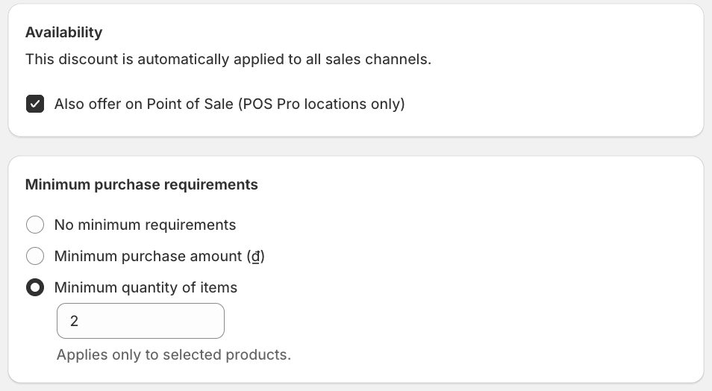The height and width of the screenshot is (391, 712).
Task: Select the "No minimum requirements" radio button
Action: pyautogui.click(x=35, y=225)
